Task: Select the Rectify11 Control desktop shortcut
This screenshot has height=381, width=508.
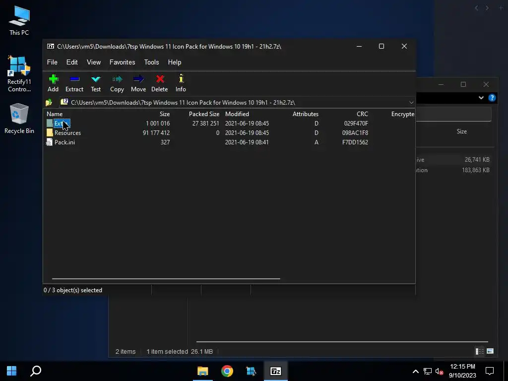Action: pyautogui.click(x=19, y=73)
